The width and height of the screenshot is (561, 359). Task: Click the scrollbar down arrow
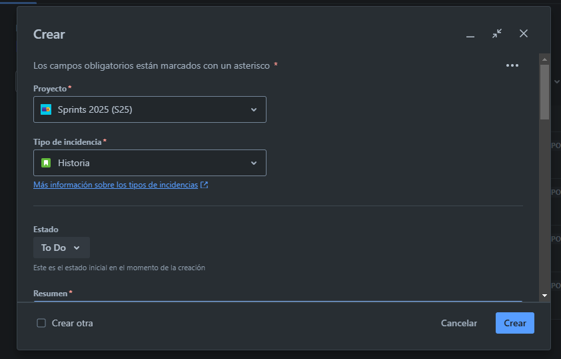click(544, 296)
